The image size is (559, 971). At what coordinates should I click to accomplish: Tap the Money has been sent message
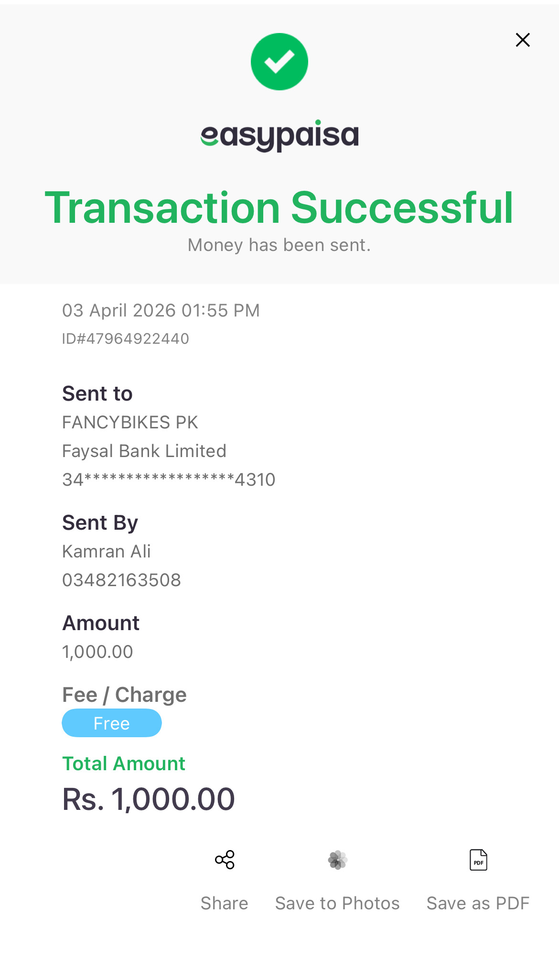coord(279,245)
